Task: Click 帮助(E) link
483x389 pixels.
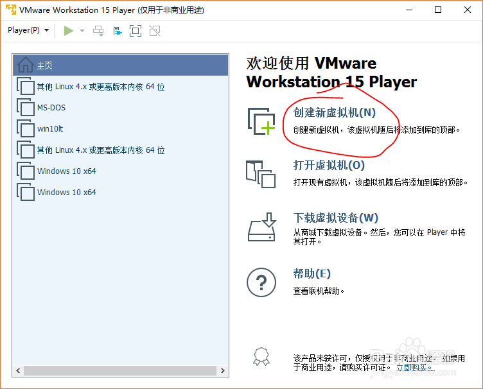Action: 312,273
